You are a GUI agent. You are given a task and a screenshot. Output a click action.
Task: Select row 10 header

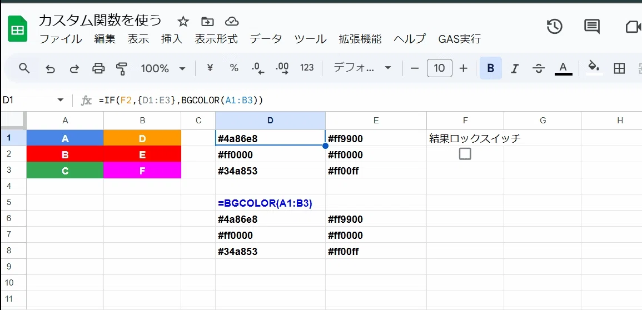[x=13, y=283]
